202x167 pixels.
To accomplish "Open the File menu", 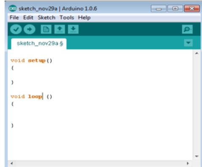I will (x=14, y=18).
